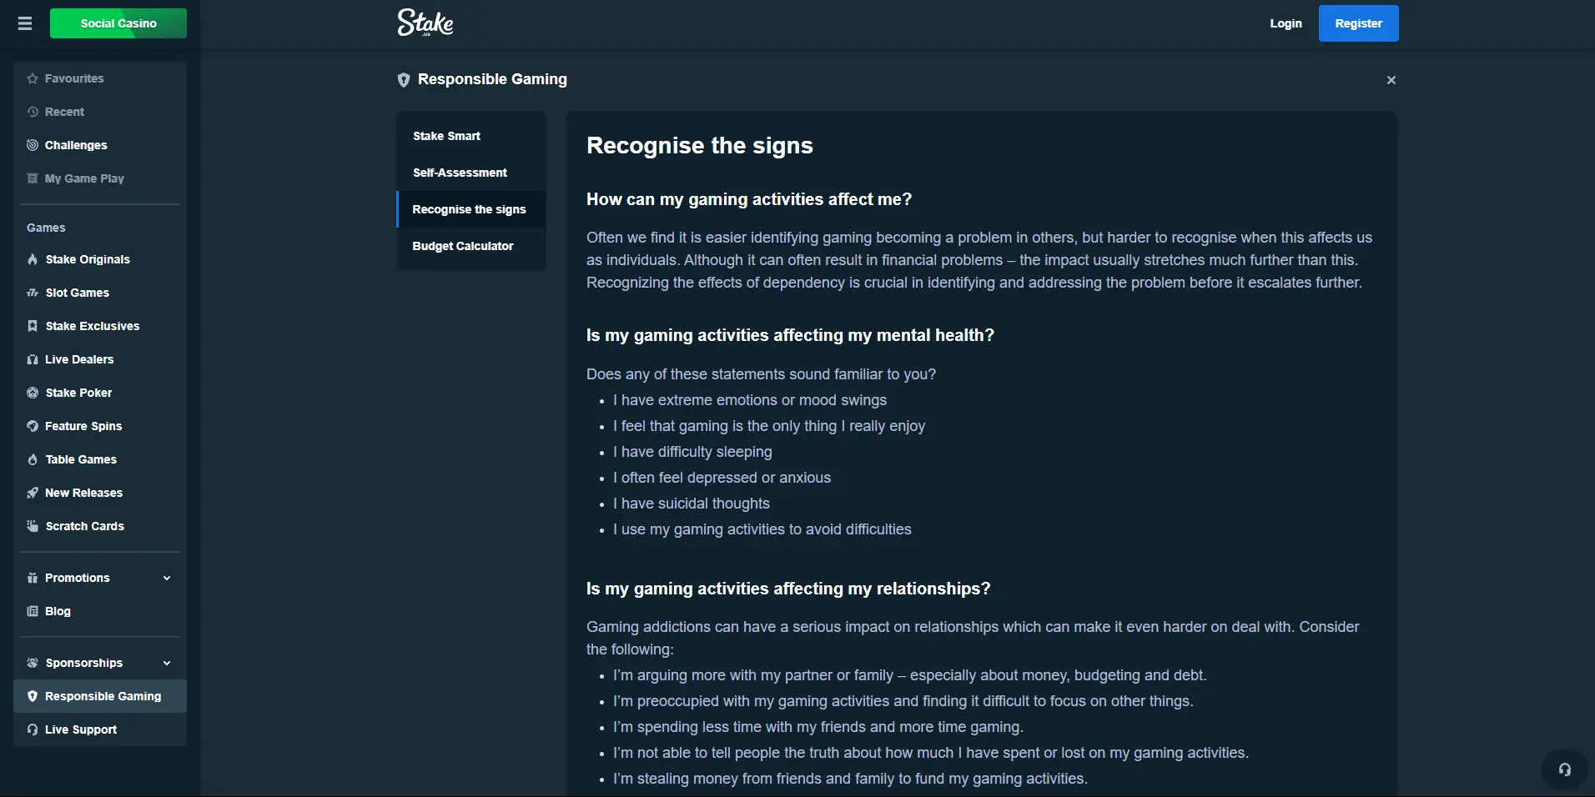Viewport: 1595px width, 797px height.
Task: Click the Register button
Action: click(x=1357, y=23)
